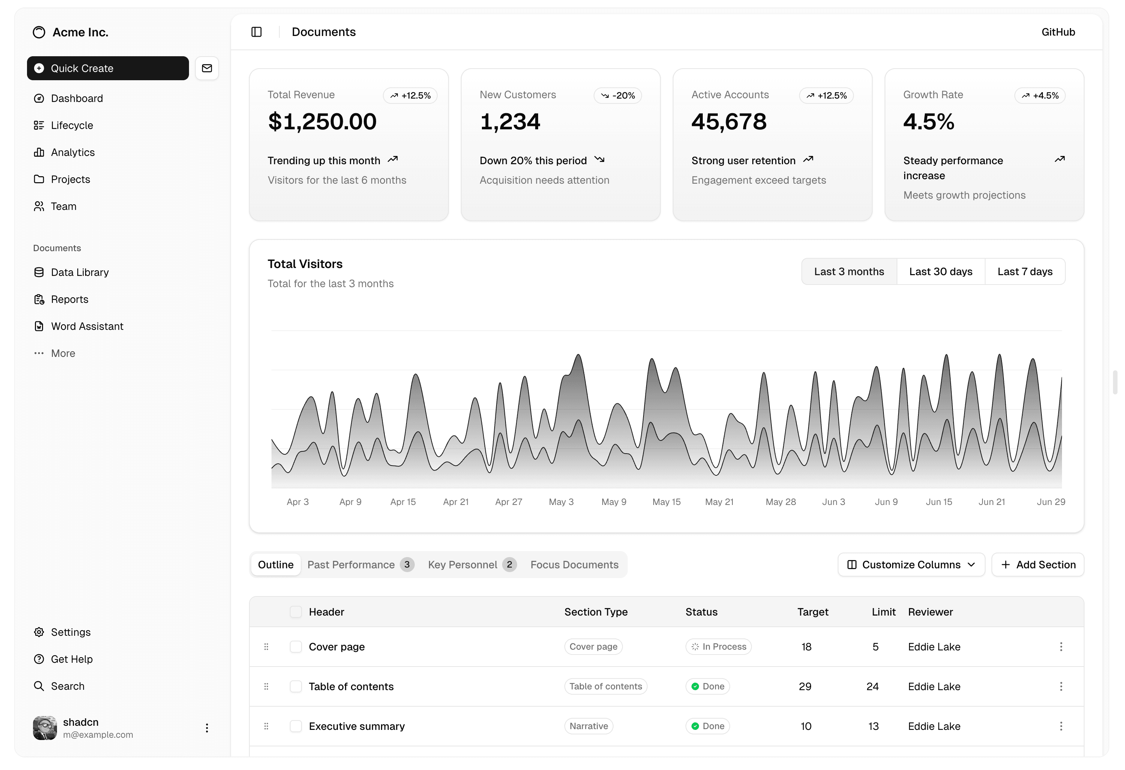Open the Customize Columns dropdown
Viewport: 1125px width, 770px height.
[911, 565]
